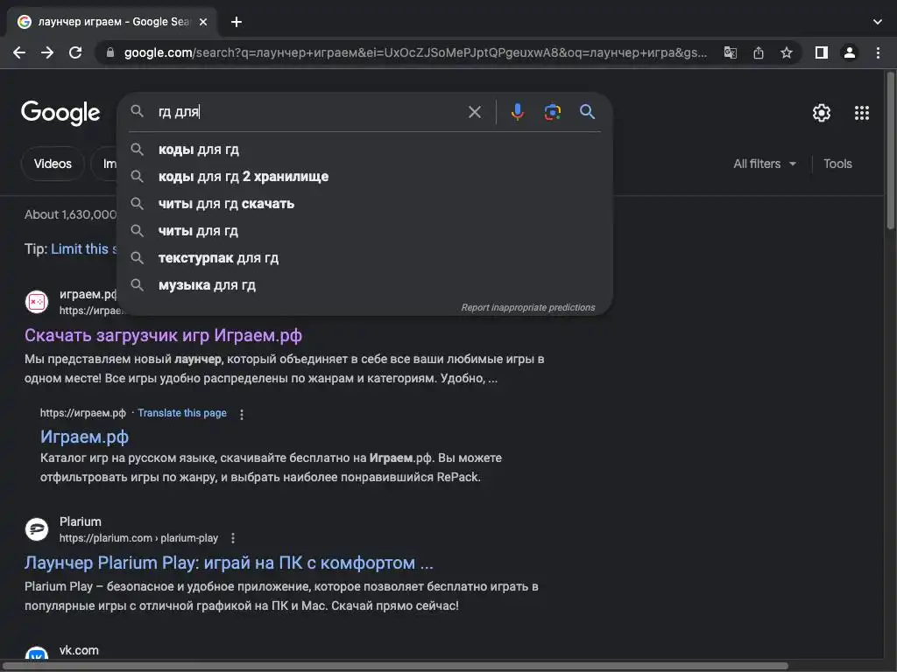Select the лаунчер играем browser tab

[112, 22]
